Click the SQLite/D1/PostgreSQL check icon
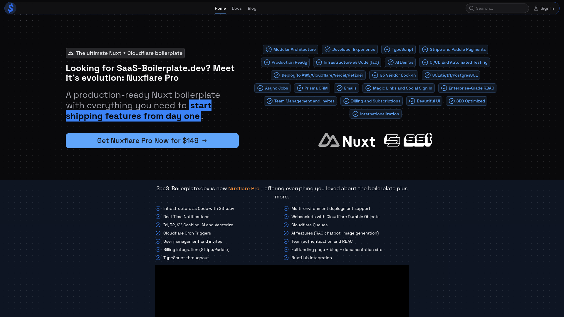564x317 pixels. [x=428, y=75]
